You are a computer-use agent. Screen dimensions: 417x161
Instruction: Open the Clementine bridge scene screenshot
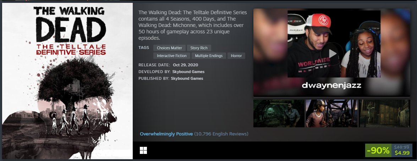point(331,113)
